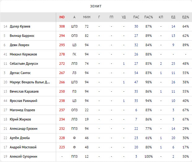192x162 pixels.
Task: Sort by the МИН column header
Action: (87, 17)
